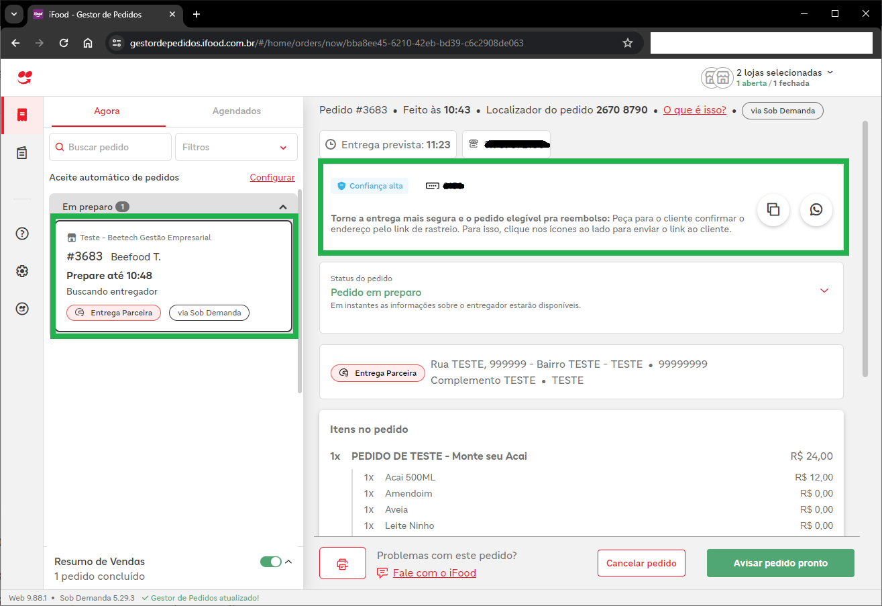Click the Acai 500ML item row
Viewport: 882px width, 606px height.
click(598, 478)
